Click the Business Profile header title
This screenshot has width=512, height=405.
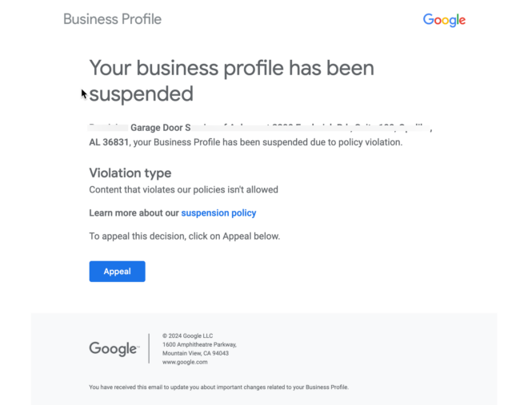[x=112, y=19]
